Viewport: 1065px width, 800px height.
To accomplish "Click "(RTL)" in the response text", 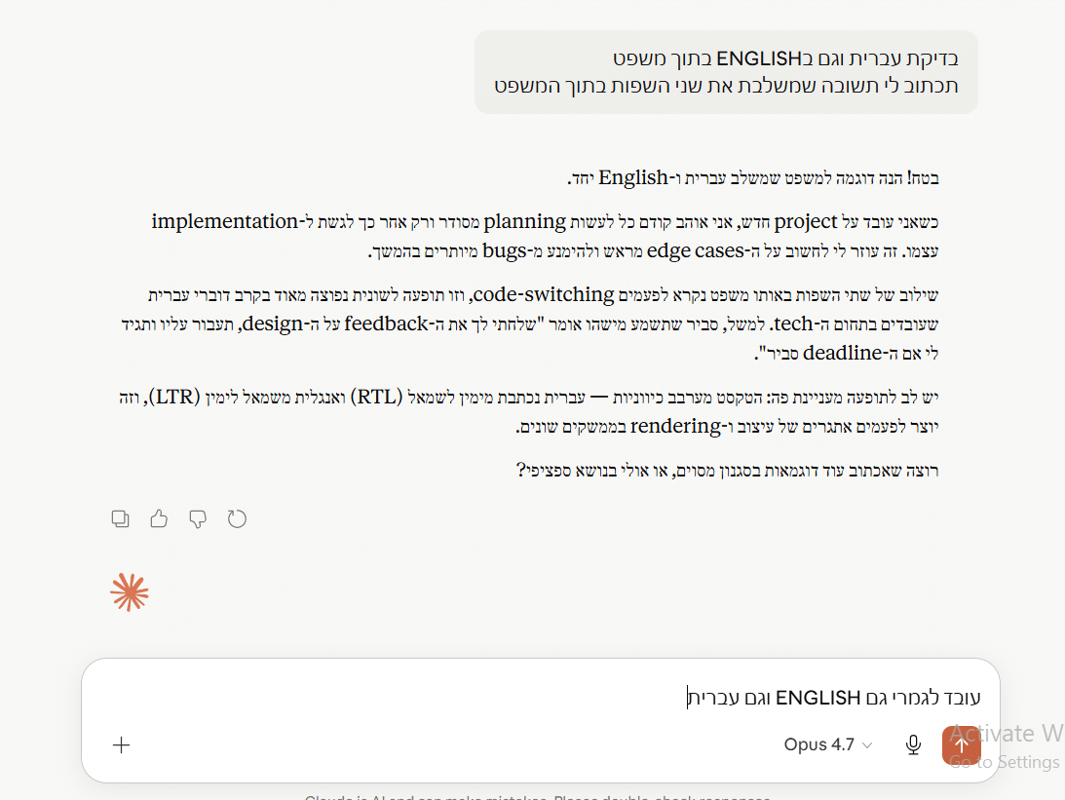I will click(x=377, y=397).
